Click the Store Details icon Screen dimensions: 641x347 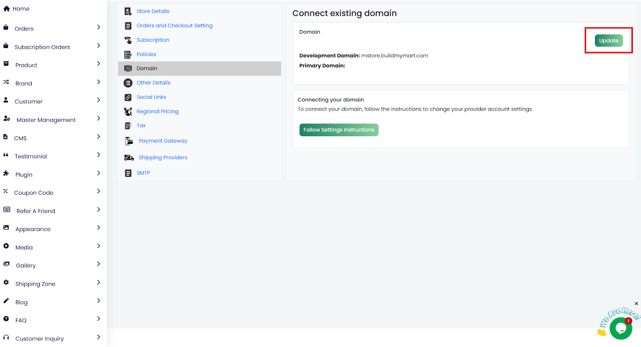coord(128,11)
